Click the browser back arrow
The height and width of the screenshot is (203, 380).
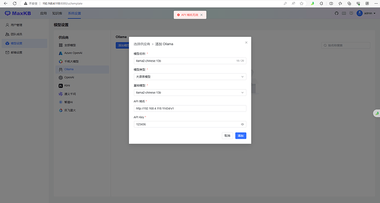pos(6,3)
